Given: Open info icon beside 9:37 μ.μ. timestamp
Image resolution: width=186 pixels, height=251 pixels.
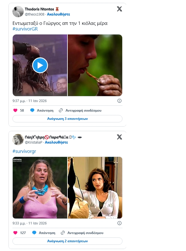Looking at the screenshot, I should click(119, 101).
